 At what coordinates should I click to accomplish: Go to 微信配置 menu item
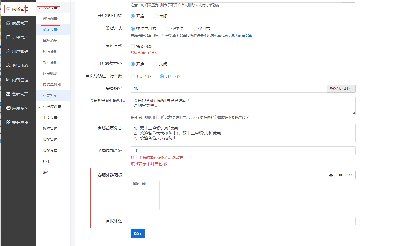[x=50, y=19]
